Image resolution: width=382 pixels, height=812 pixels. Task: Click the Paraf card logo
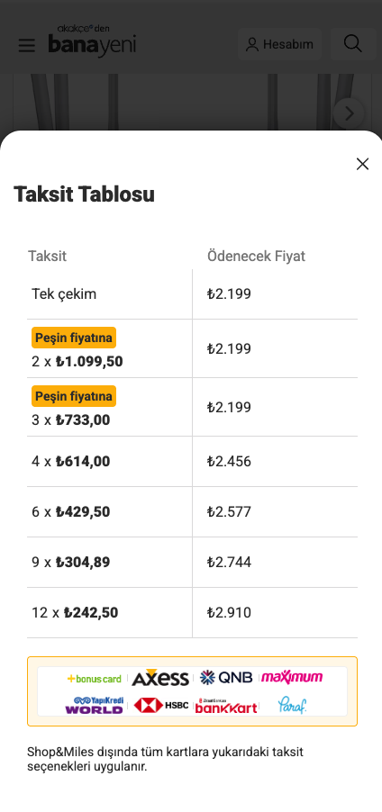(292, 705)
